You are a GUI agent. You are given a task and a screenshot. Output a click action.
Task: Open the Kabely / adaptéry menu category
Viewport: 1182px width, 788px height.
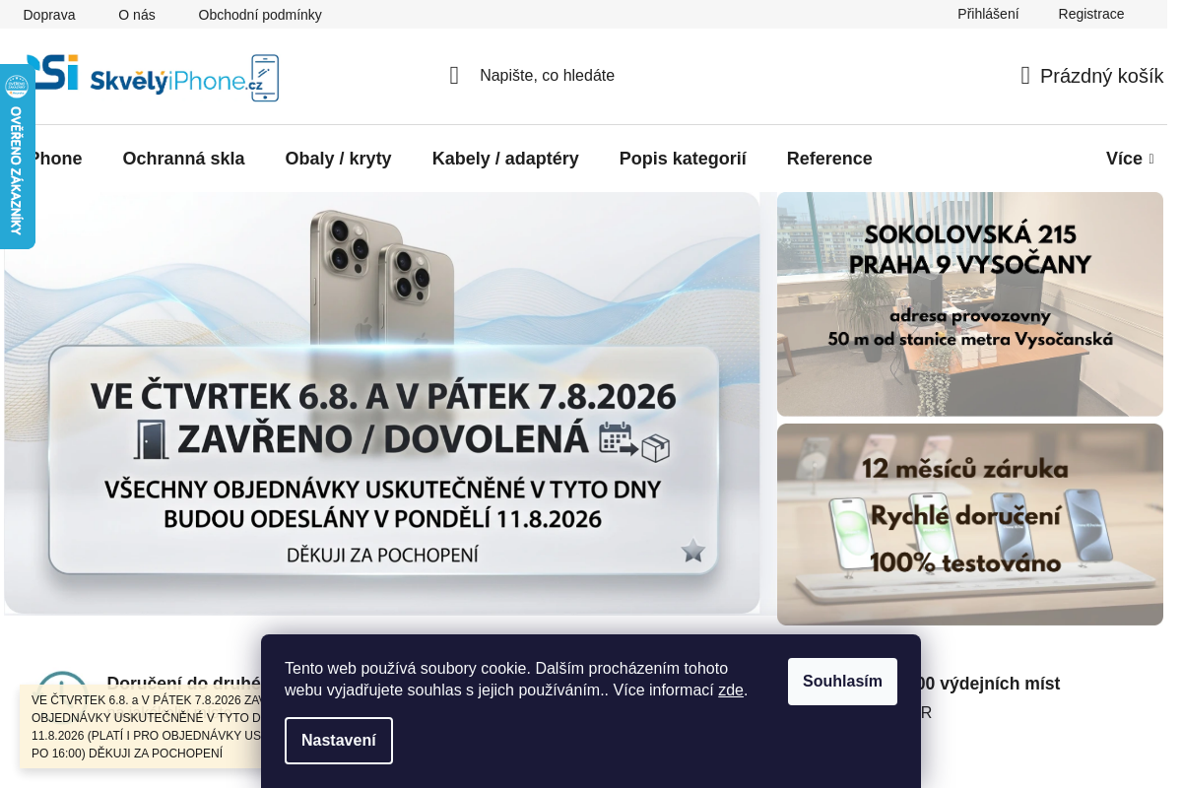505,159
